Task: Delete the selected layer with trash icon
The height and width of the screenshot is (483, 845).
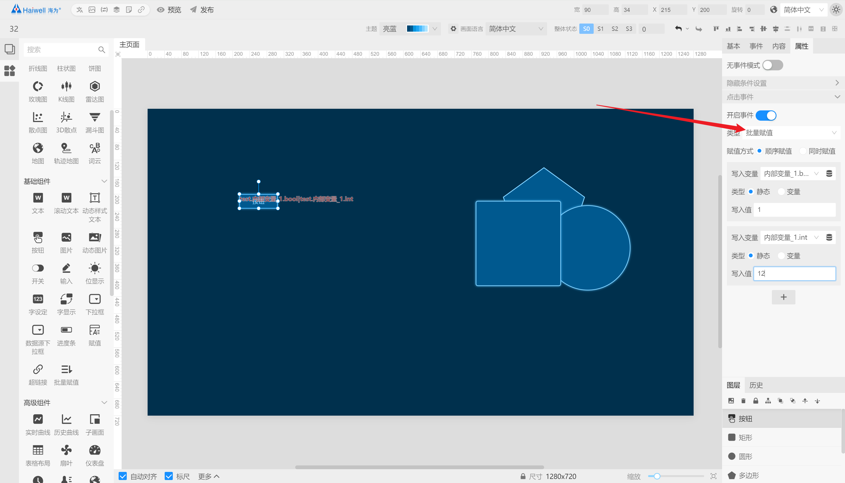Action: point(743,401)
